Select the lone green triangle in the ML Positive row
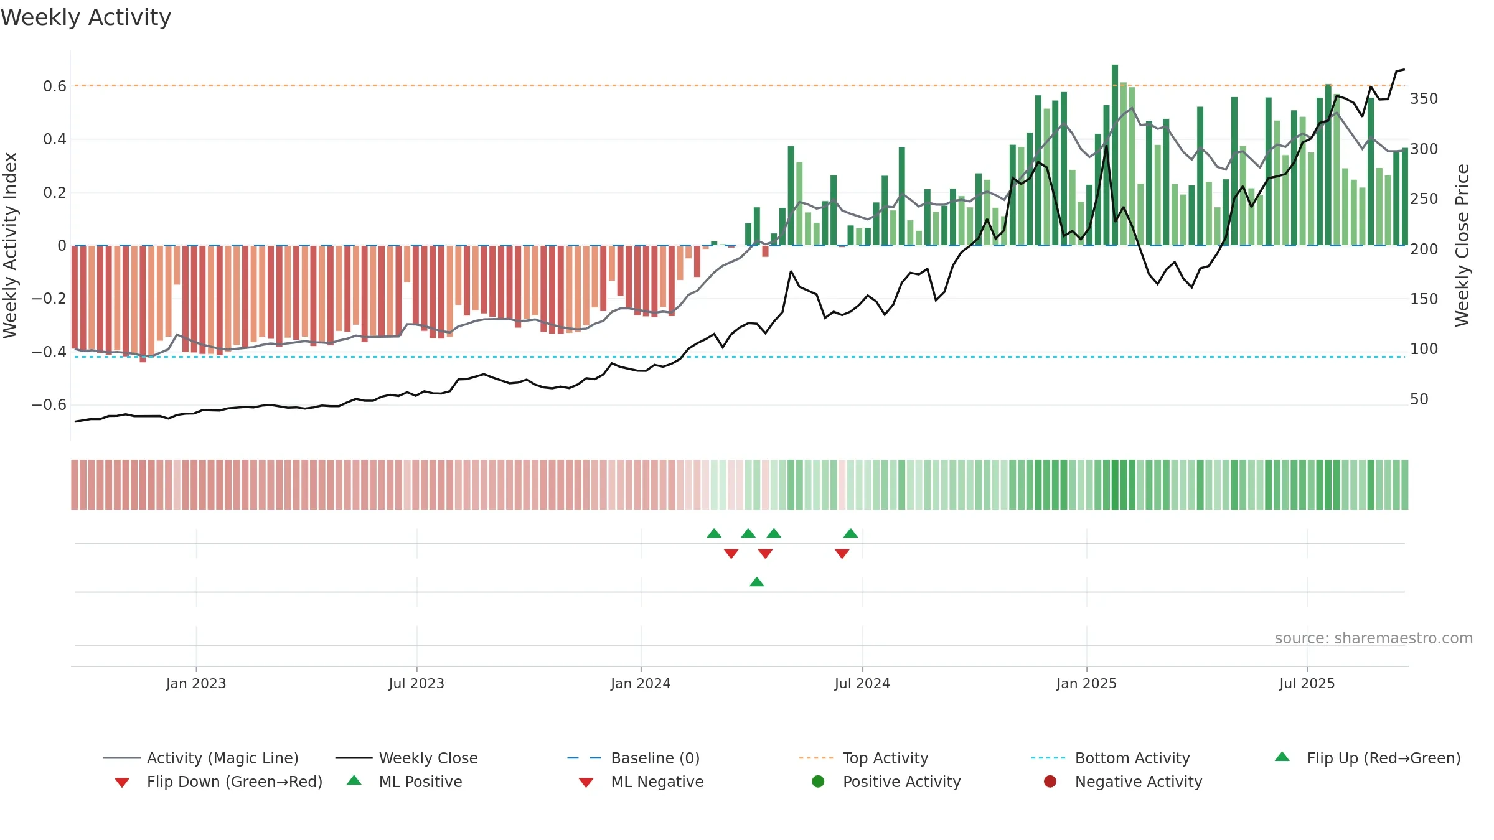Screen dimensions: 1494x840 tap(757, 582)
